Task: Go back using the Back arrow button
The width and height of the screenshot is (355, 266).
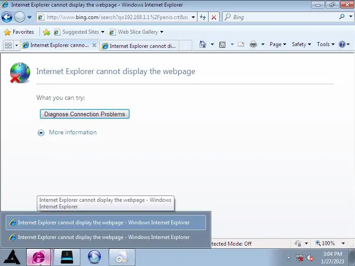Action: coord(7,17)
